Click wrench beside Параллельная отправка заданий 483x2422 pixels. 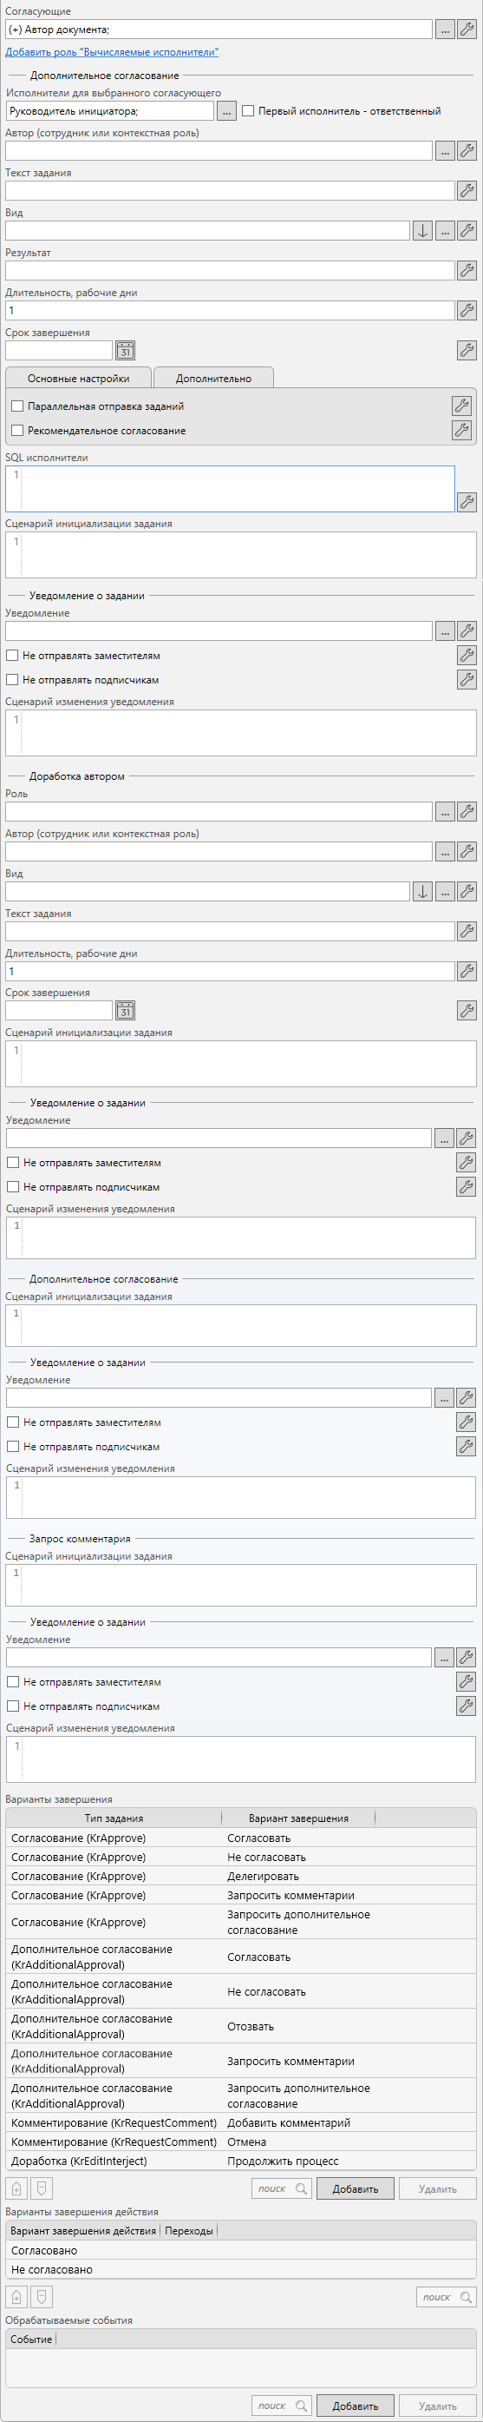461,406
